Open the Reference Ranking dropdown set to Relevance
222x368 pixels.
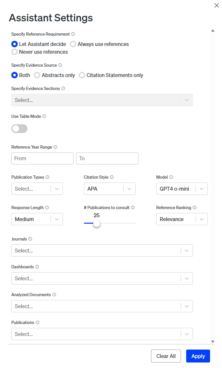tap(182, 219)
